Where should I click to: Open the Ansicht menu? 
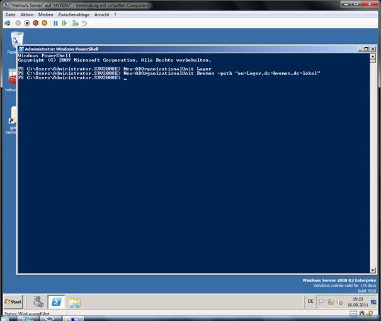point(101,14)
